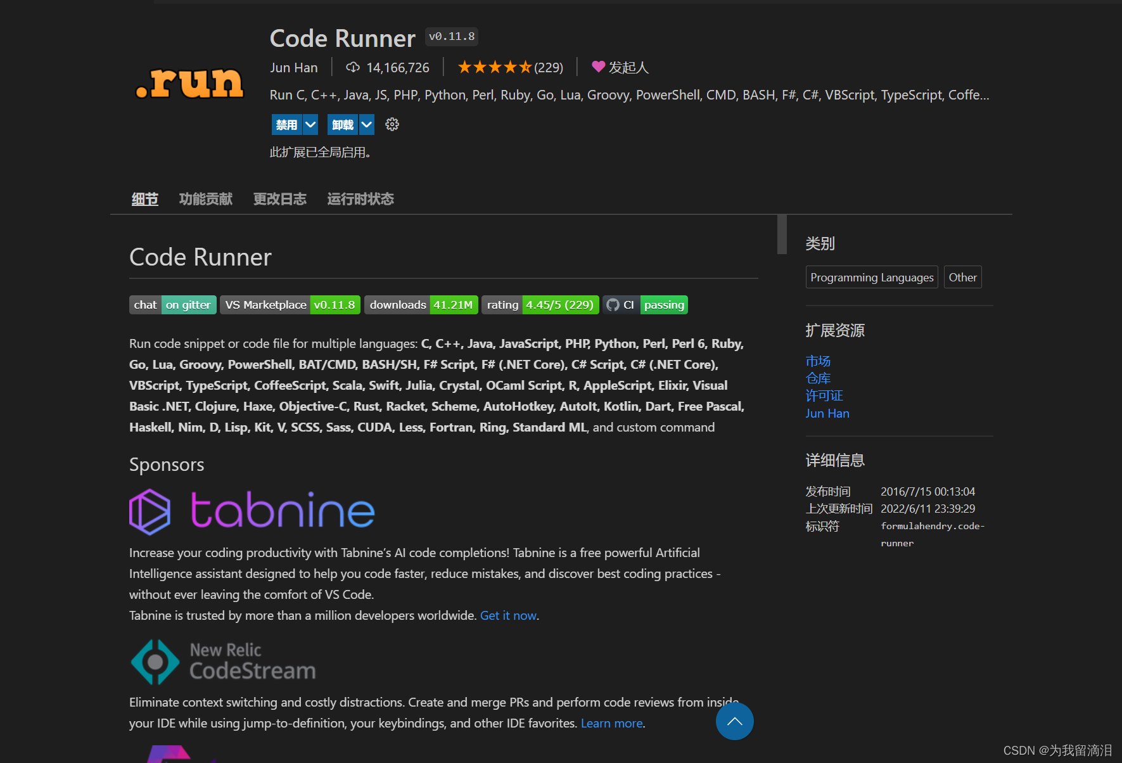Select the Programming Languages category

click(872, 277)
